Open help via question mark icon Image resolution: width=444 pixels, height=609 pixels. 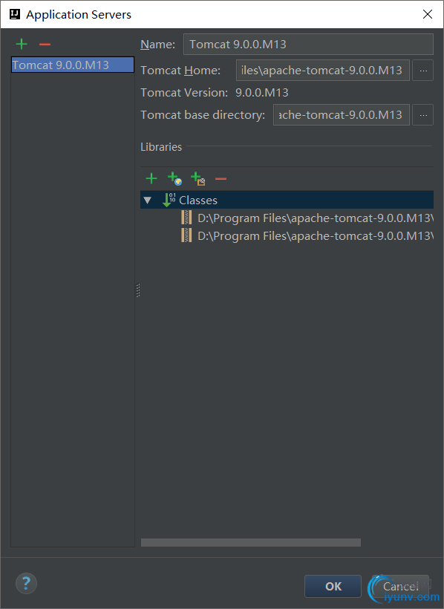[26, 583]
